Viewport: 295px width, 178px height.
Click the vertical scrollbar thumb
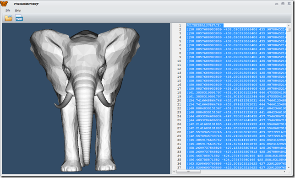point(289,30)
